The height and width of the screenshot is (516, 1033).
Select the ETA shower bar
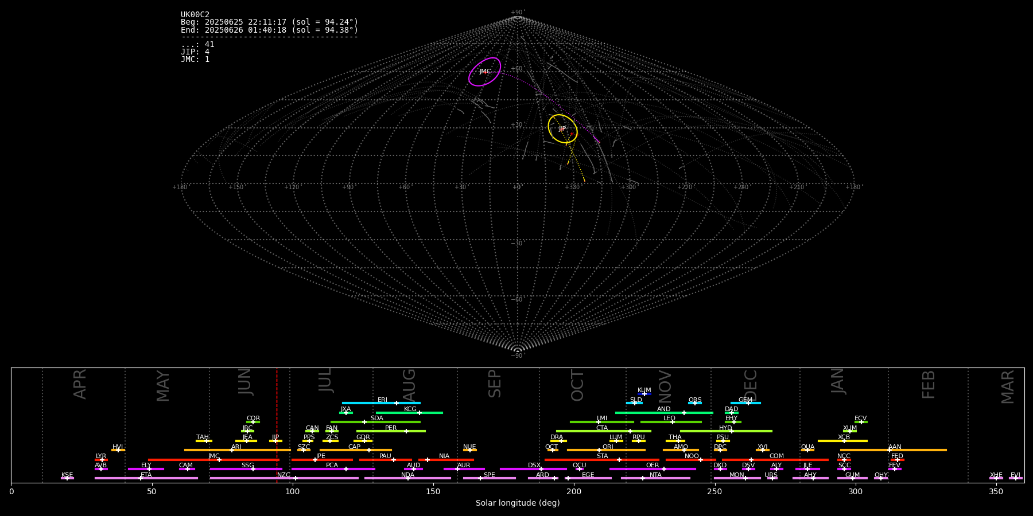point(146,478)
